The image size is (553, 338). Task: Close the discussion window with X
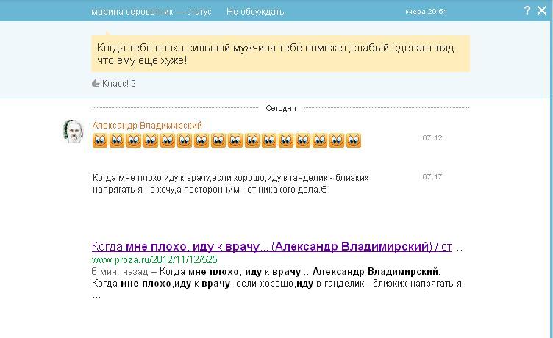point(543,10)
